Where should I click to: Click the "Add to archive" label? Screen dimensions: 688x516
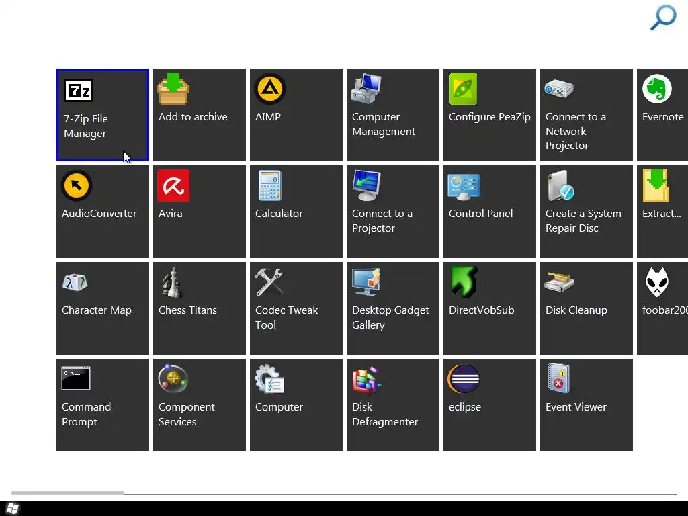(193, 117)
